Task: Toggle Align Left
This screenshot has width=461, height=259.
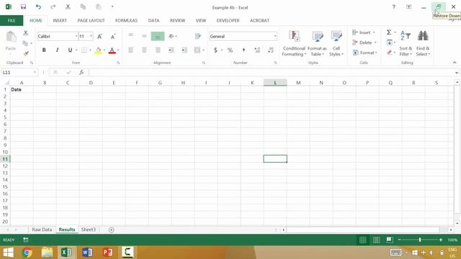Action: pyautogui.click(x=131, y=50)
